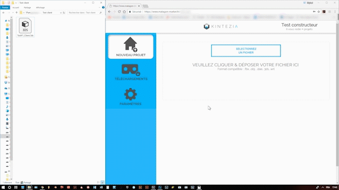
Task: Select the Test1_Client.3ds file in Explorer
Action: pos(25,27)
